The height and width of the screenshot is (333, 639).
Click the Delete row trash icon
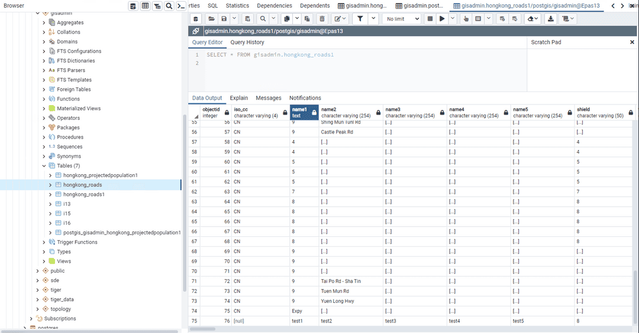pyautogui.click(x=321, y=19)
